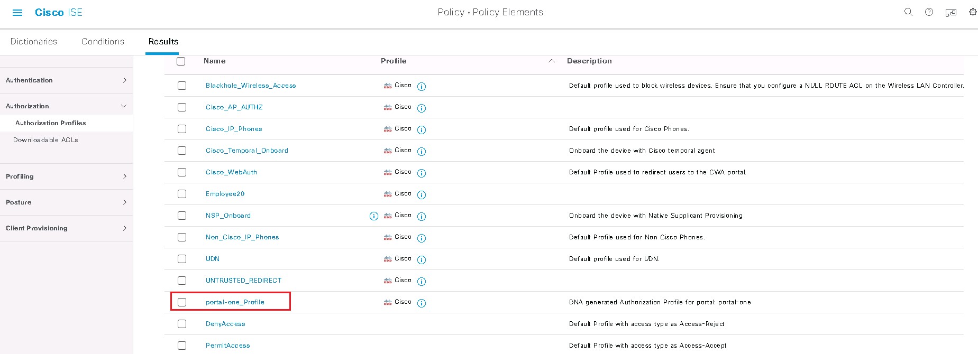Click info icon in Employee20 row
This screenshot has height=354, width=978.
422,194
